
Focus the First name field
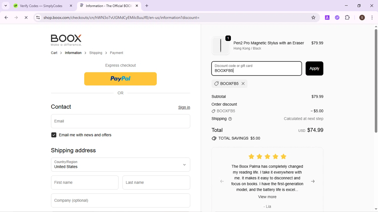(85, 183)
